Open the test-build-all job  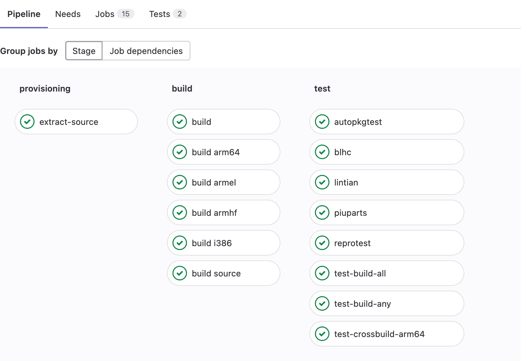coord(360,273)
